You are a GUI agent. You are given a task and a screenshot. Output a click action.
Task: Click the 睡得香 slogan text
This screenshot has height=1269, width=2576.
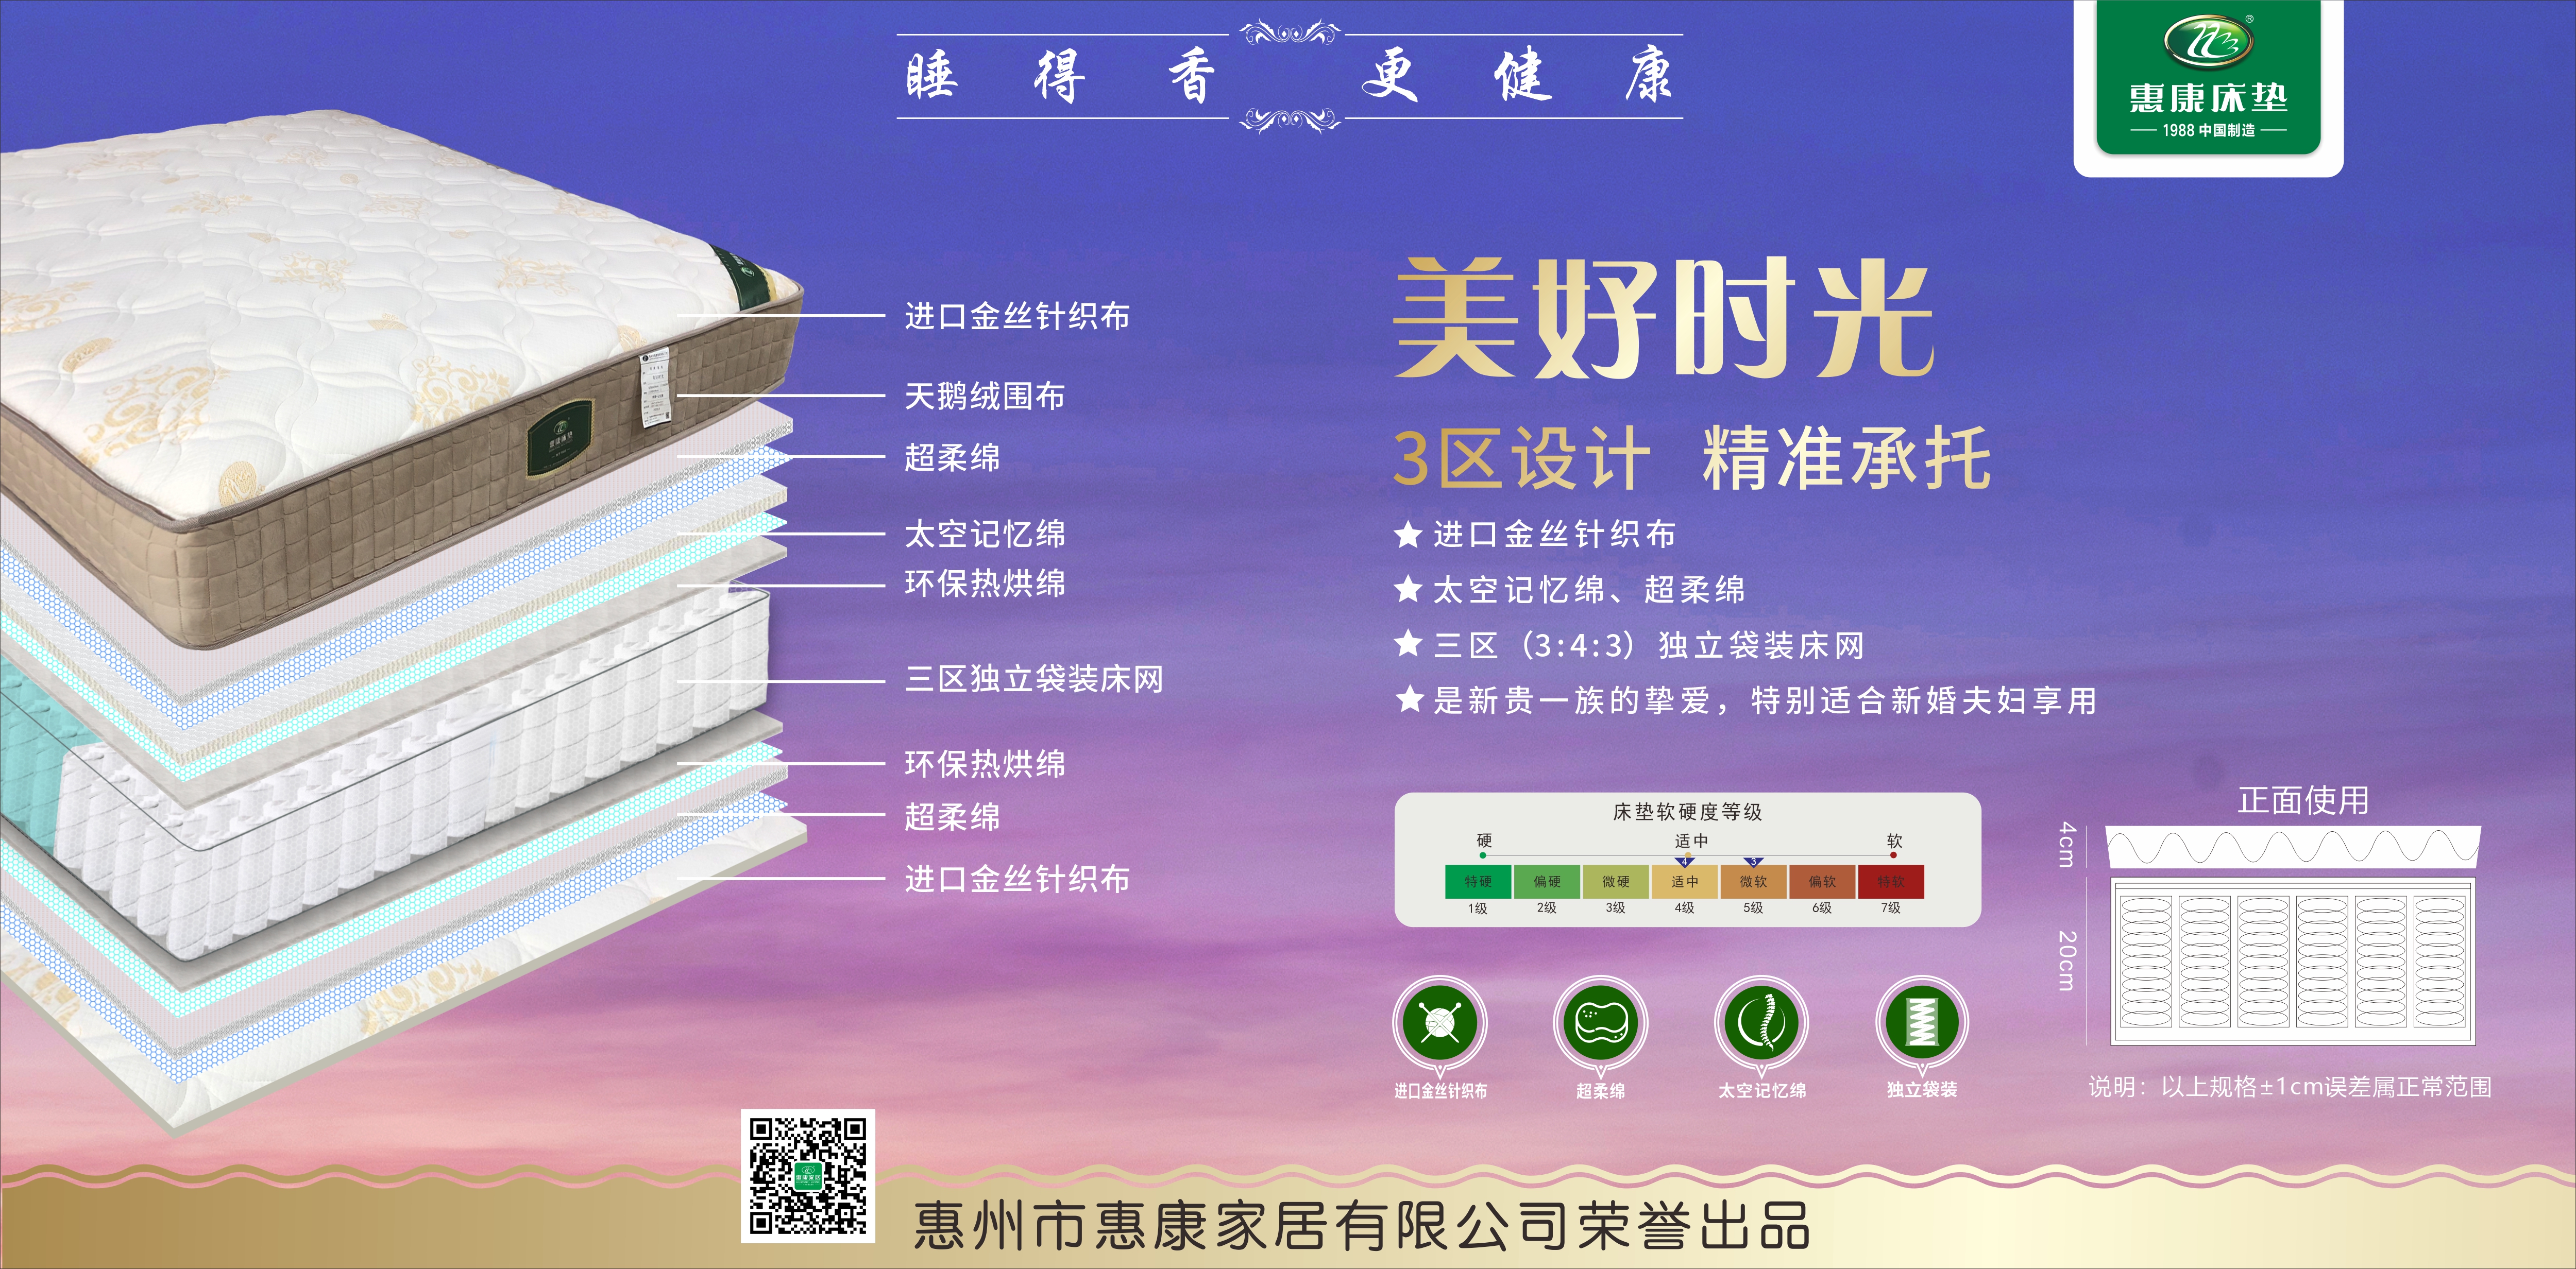coord(1061,77)
